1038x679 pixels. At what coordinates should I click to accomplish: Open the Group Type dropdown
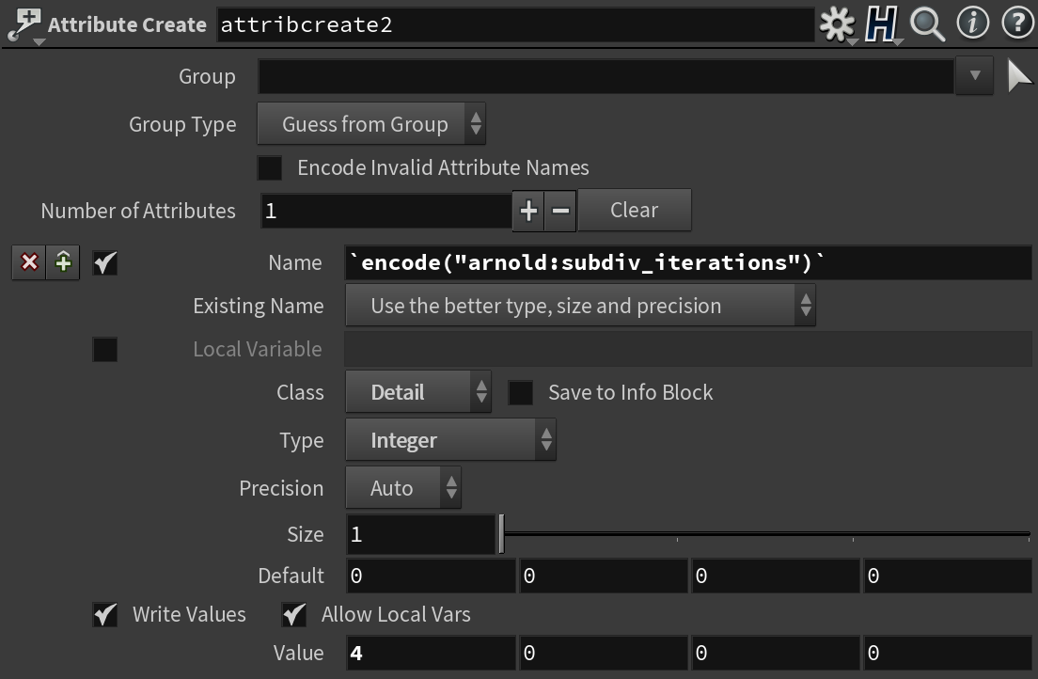[370, 124]
